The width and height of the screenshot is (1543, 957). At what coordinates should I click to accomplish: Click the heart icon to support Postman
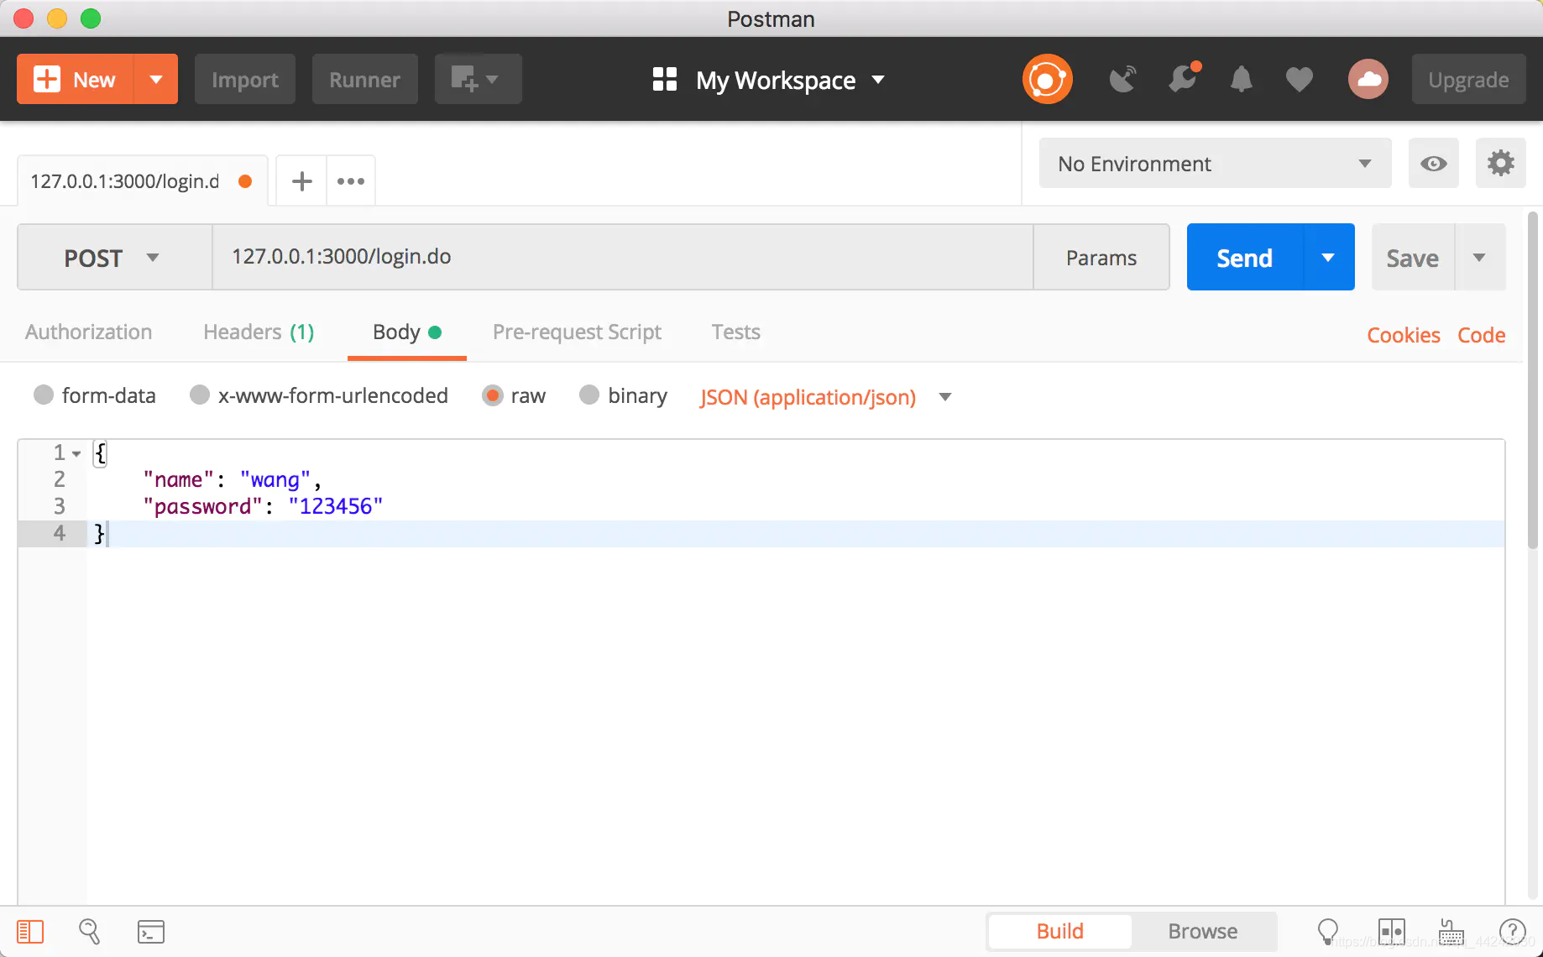[1298, 79]
